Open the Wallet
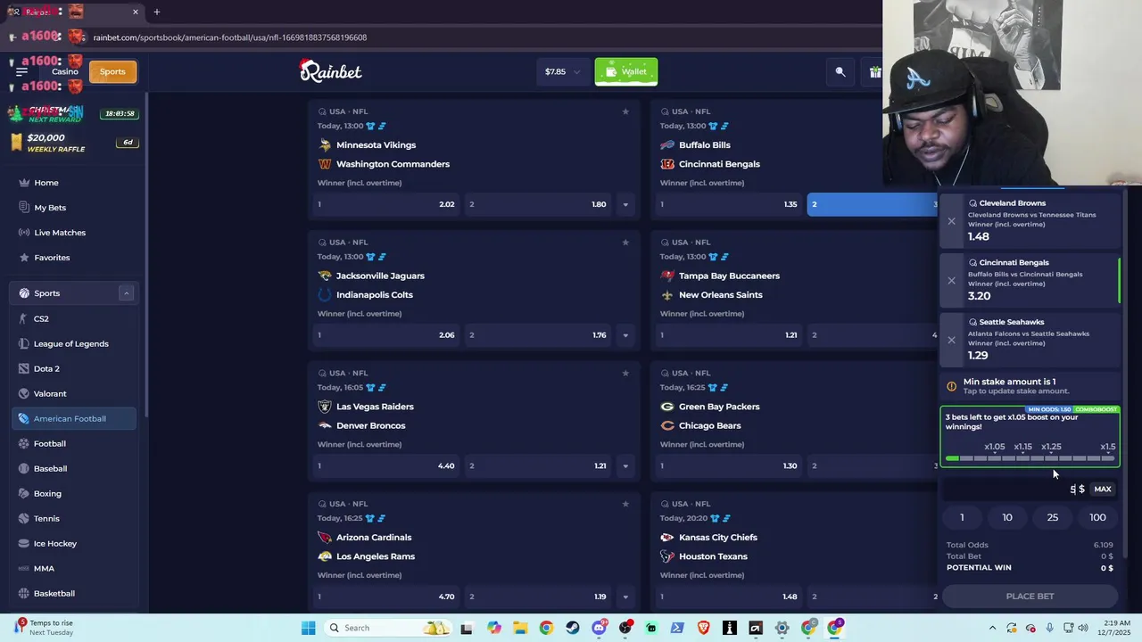This screenshot has height=642, width=1142. coord(626,71)
